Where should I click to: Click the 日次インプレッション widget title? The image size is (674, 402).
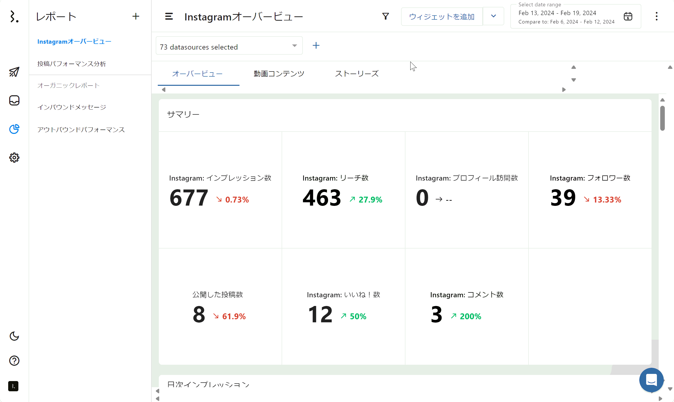(208, 384)
